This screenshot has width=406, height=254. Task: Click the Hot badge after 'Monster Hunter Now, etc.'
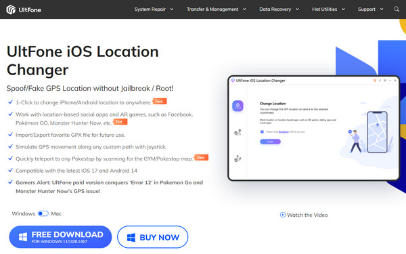120,122
